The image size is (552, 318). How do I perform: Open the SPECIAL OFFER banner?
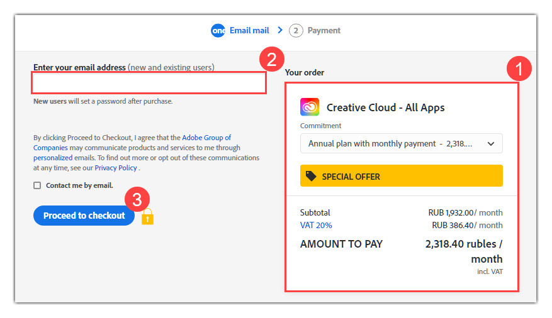(402, 176)
